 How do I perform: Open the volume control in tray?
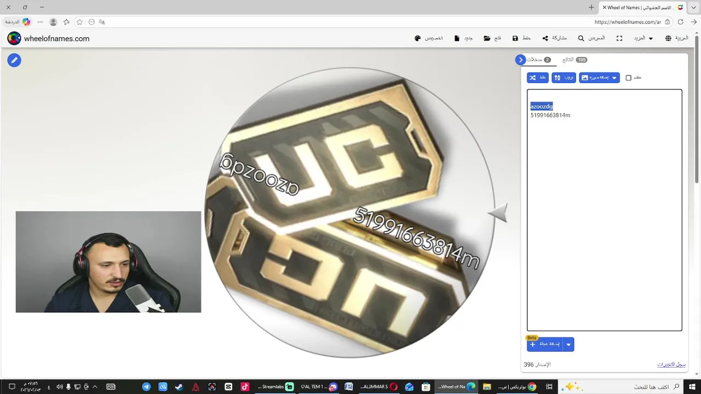[x=60, y=387]
